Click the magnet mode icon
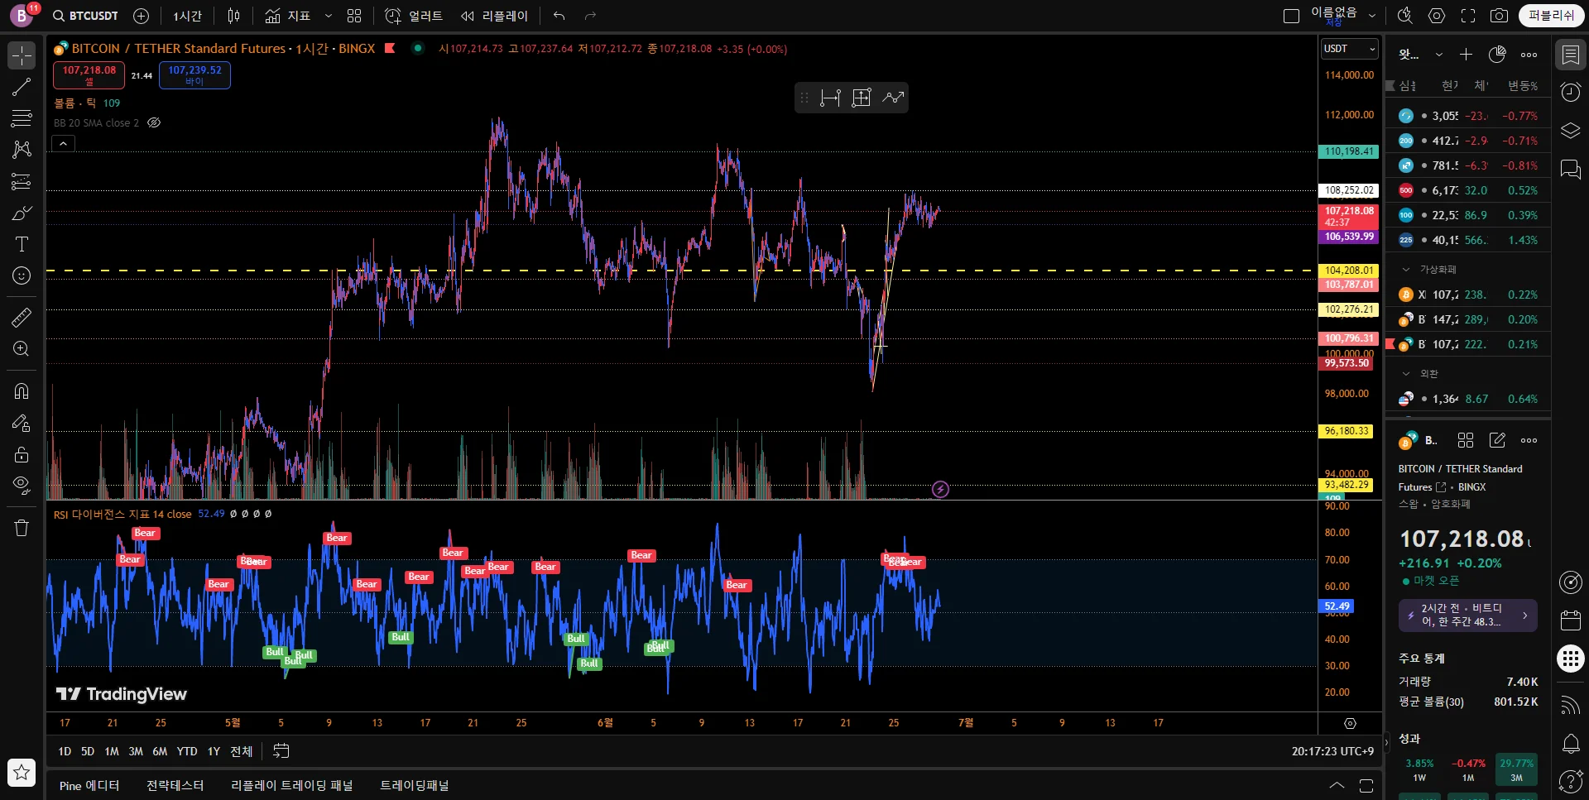 coord(22,390)
